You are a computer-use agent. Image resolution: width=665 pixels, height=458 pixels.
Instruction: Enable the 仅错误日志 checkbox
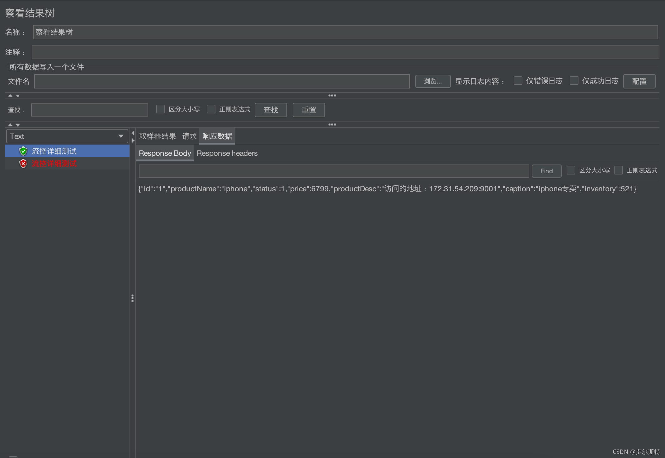coord(518,81)
